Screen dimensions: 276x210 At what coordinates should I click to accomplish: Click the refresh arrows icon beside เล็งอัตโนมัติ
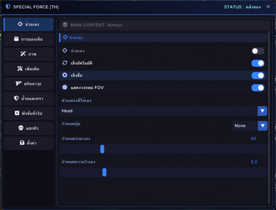click(x=65, y=63)
